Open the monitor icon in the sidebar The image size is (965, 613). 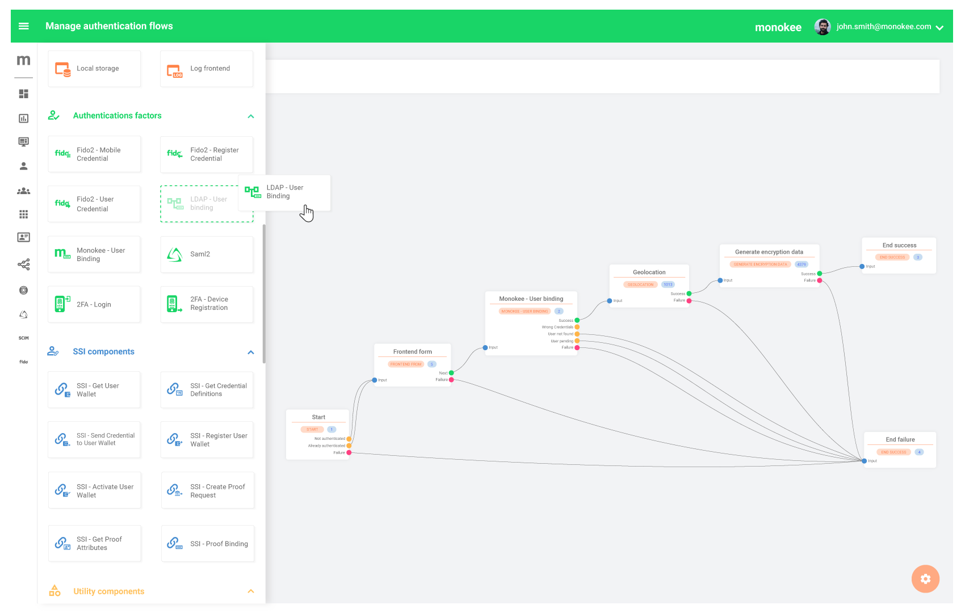(x=24, y=142)
